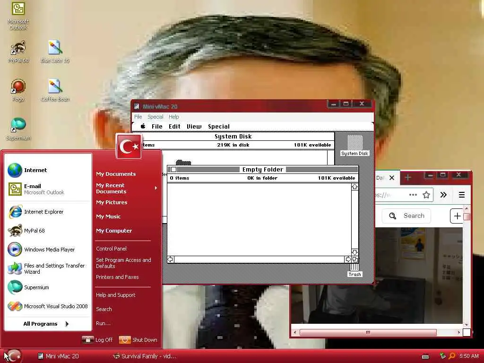This screenshot has height=363, width=484.
Task: Open Microsoft Outlook desktop icon
Action: [18, 16]
